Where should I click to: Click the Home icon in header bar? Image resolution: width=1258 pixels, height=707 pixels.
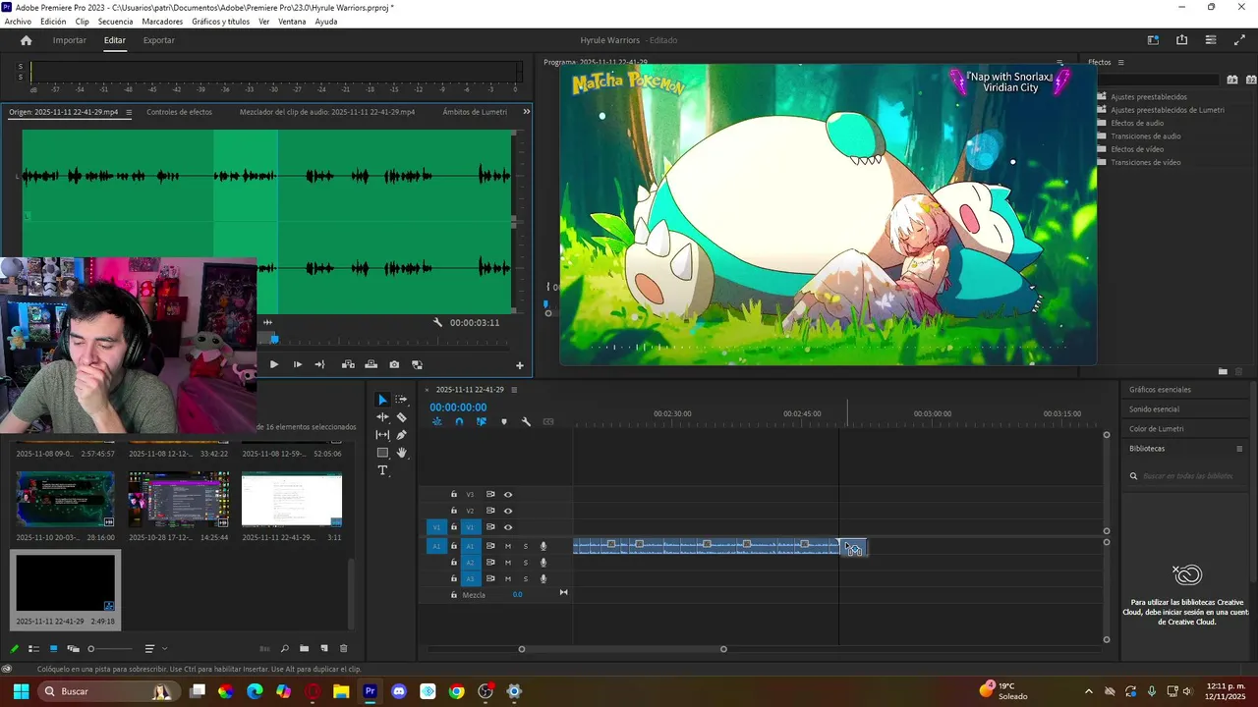27,40
